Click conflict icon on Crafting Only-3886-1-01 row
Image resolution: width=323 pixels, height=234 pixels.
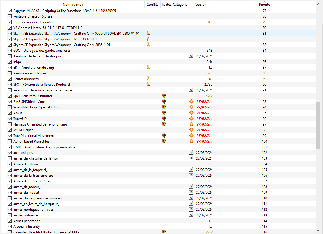tap(148, 45)
